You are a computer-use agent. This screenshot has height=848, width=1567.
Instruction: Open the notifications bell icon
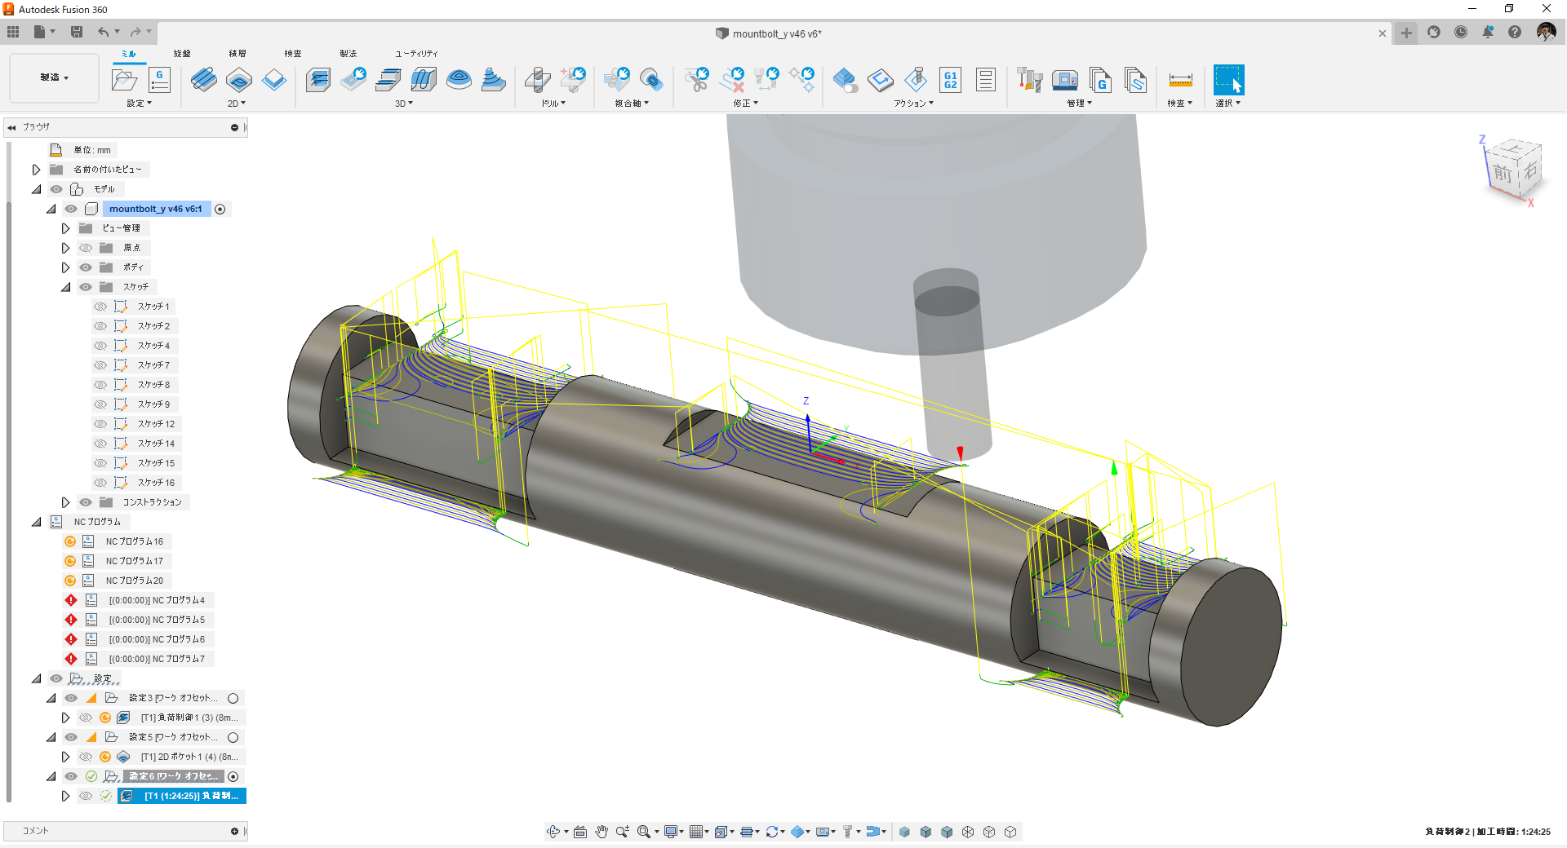1488,32
